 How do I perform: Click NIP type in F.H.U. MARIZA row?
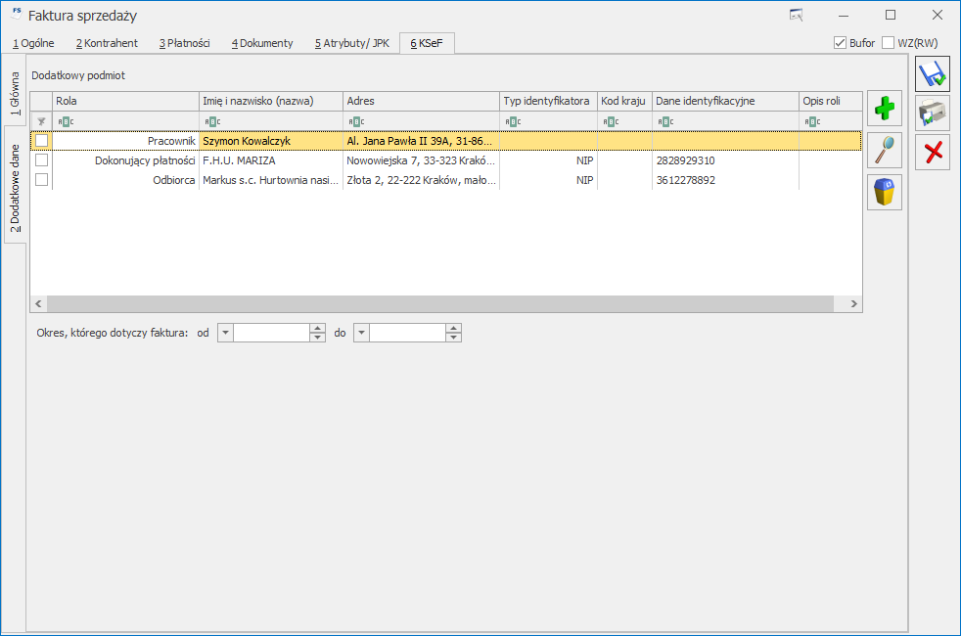549,160
